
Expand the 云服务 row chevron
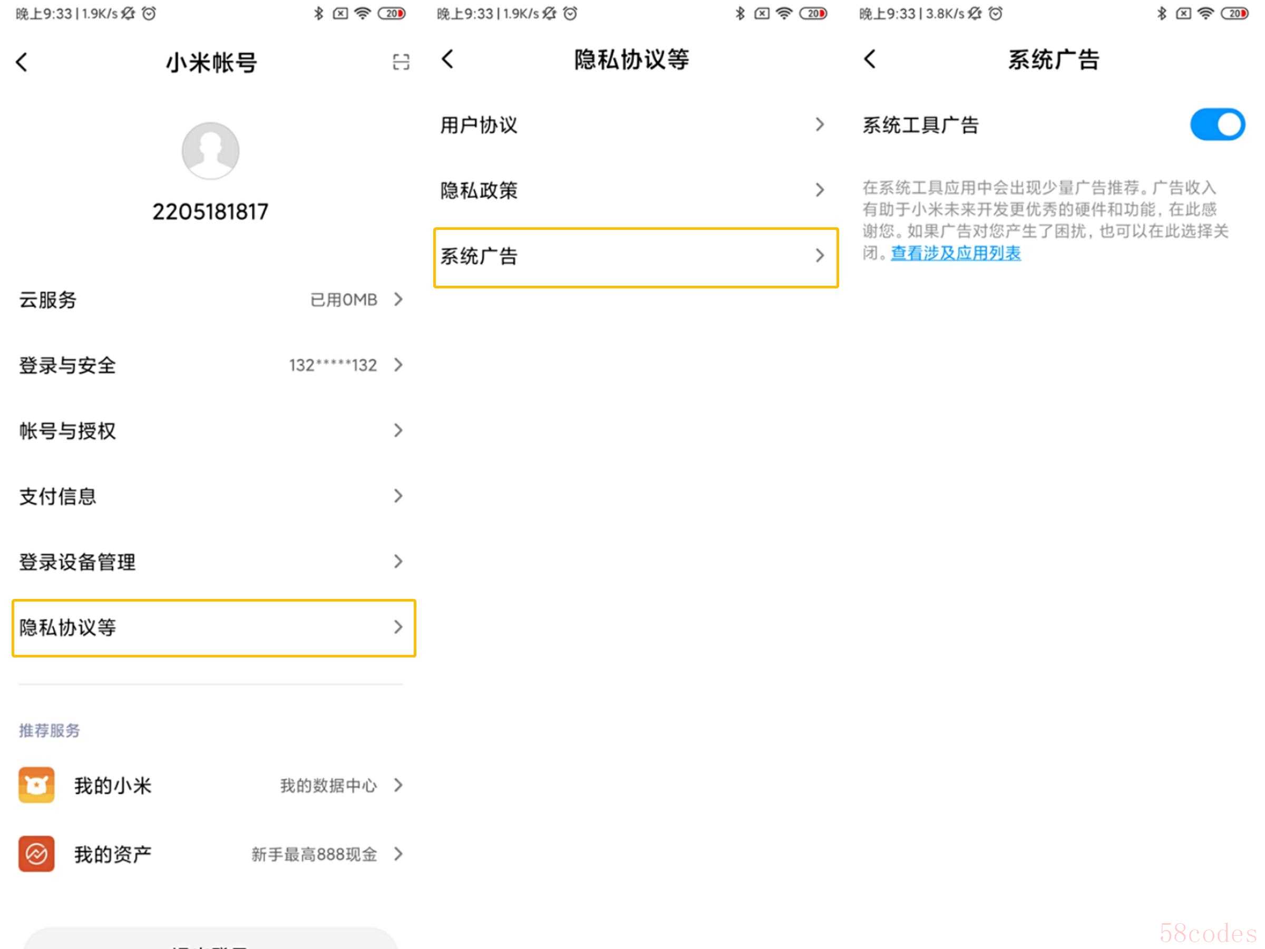398,299
